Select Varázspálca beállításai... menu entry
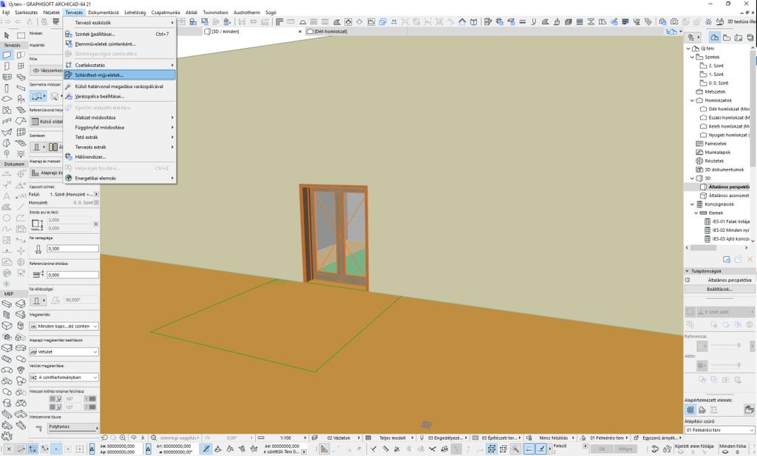The image size is (757, 456). tap(120, 97)
